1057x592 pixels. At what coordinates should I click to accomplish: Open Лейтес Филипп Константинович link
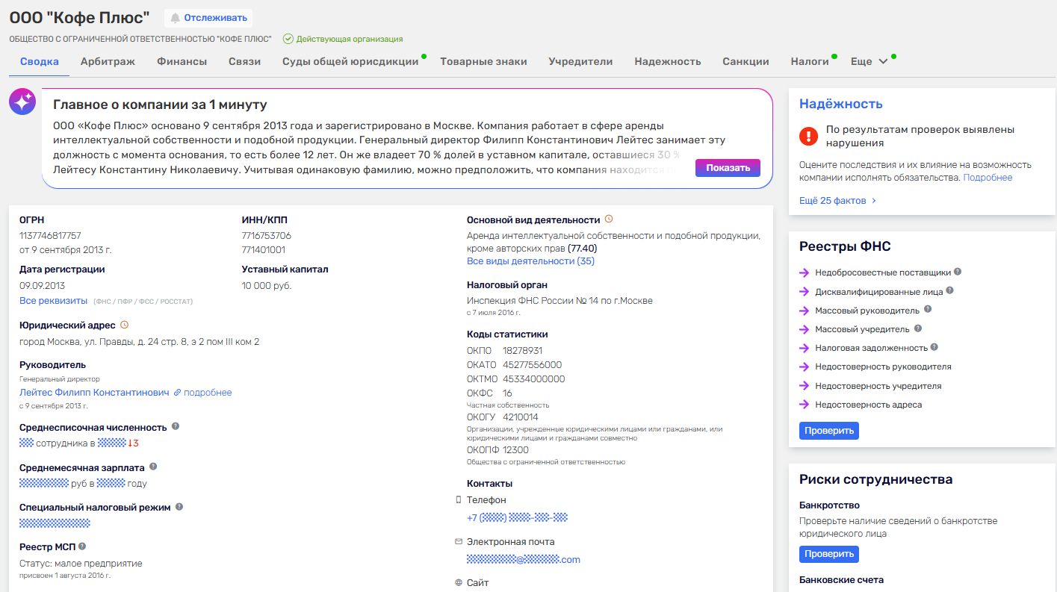click(x=94, y=392)
